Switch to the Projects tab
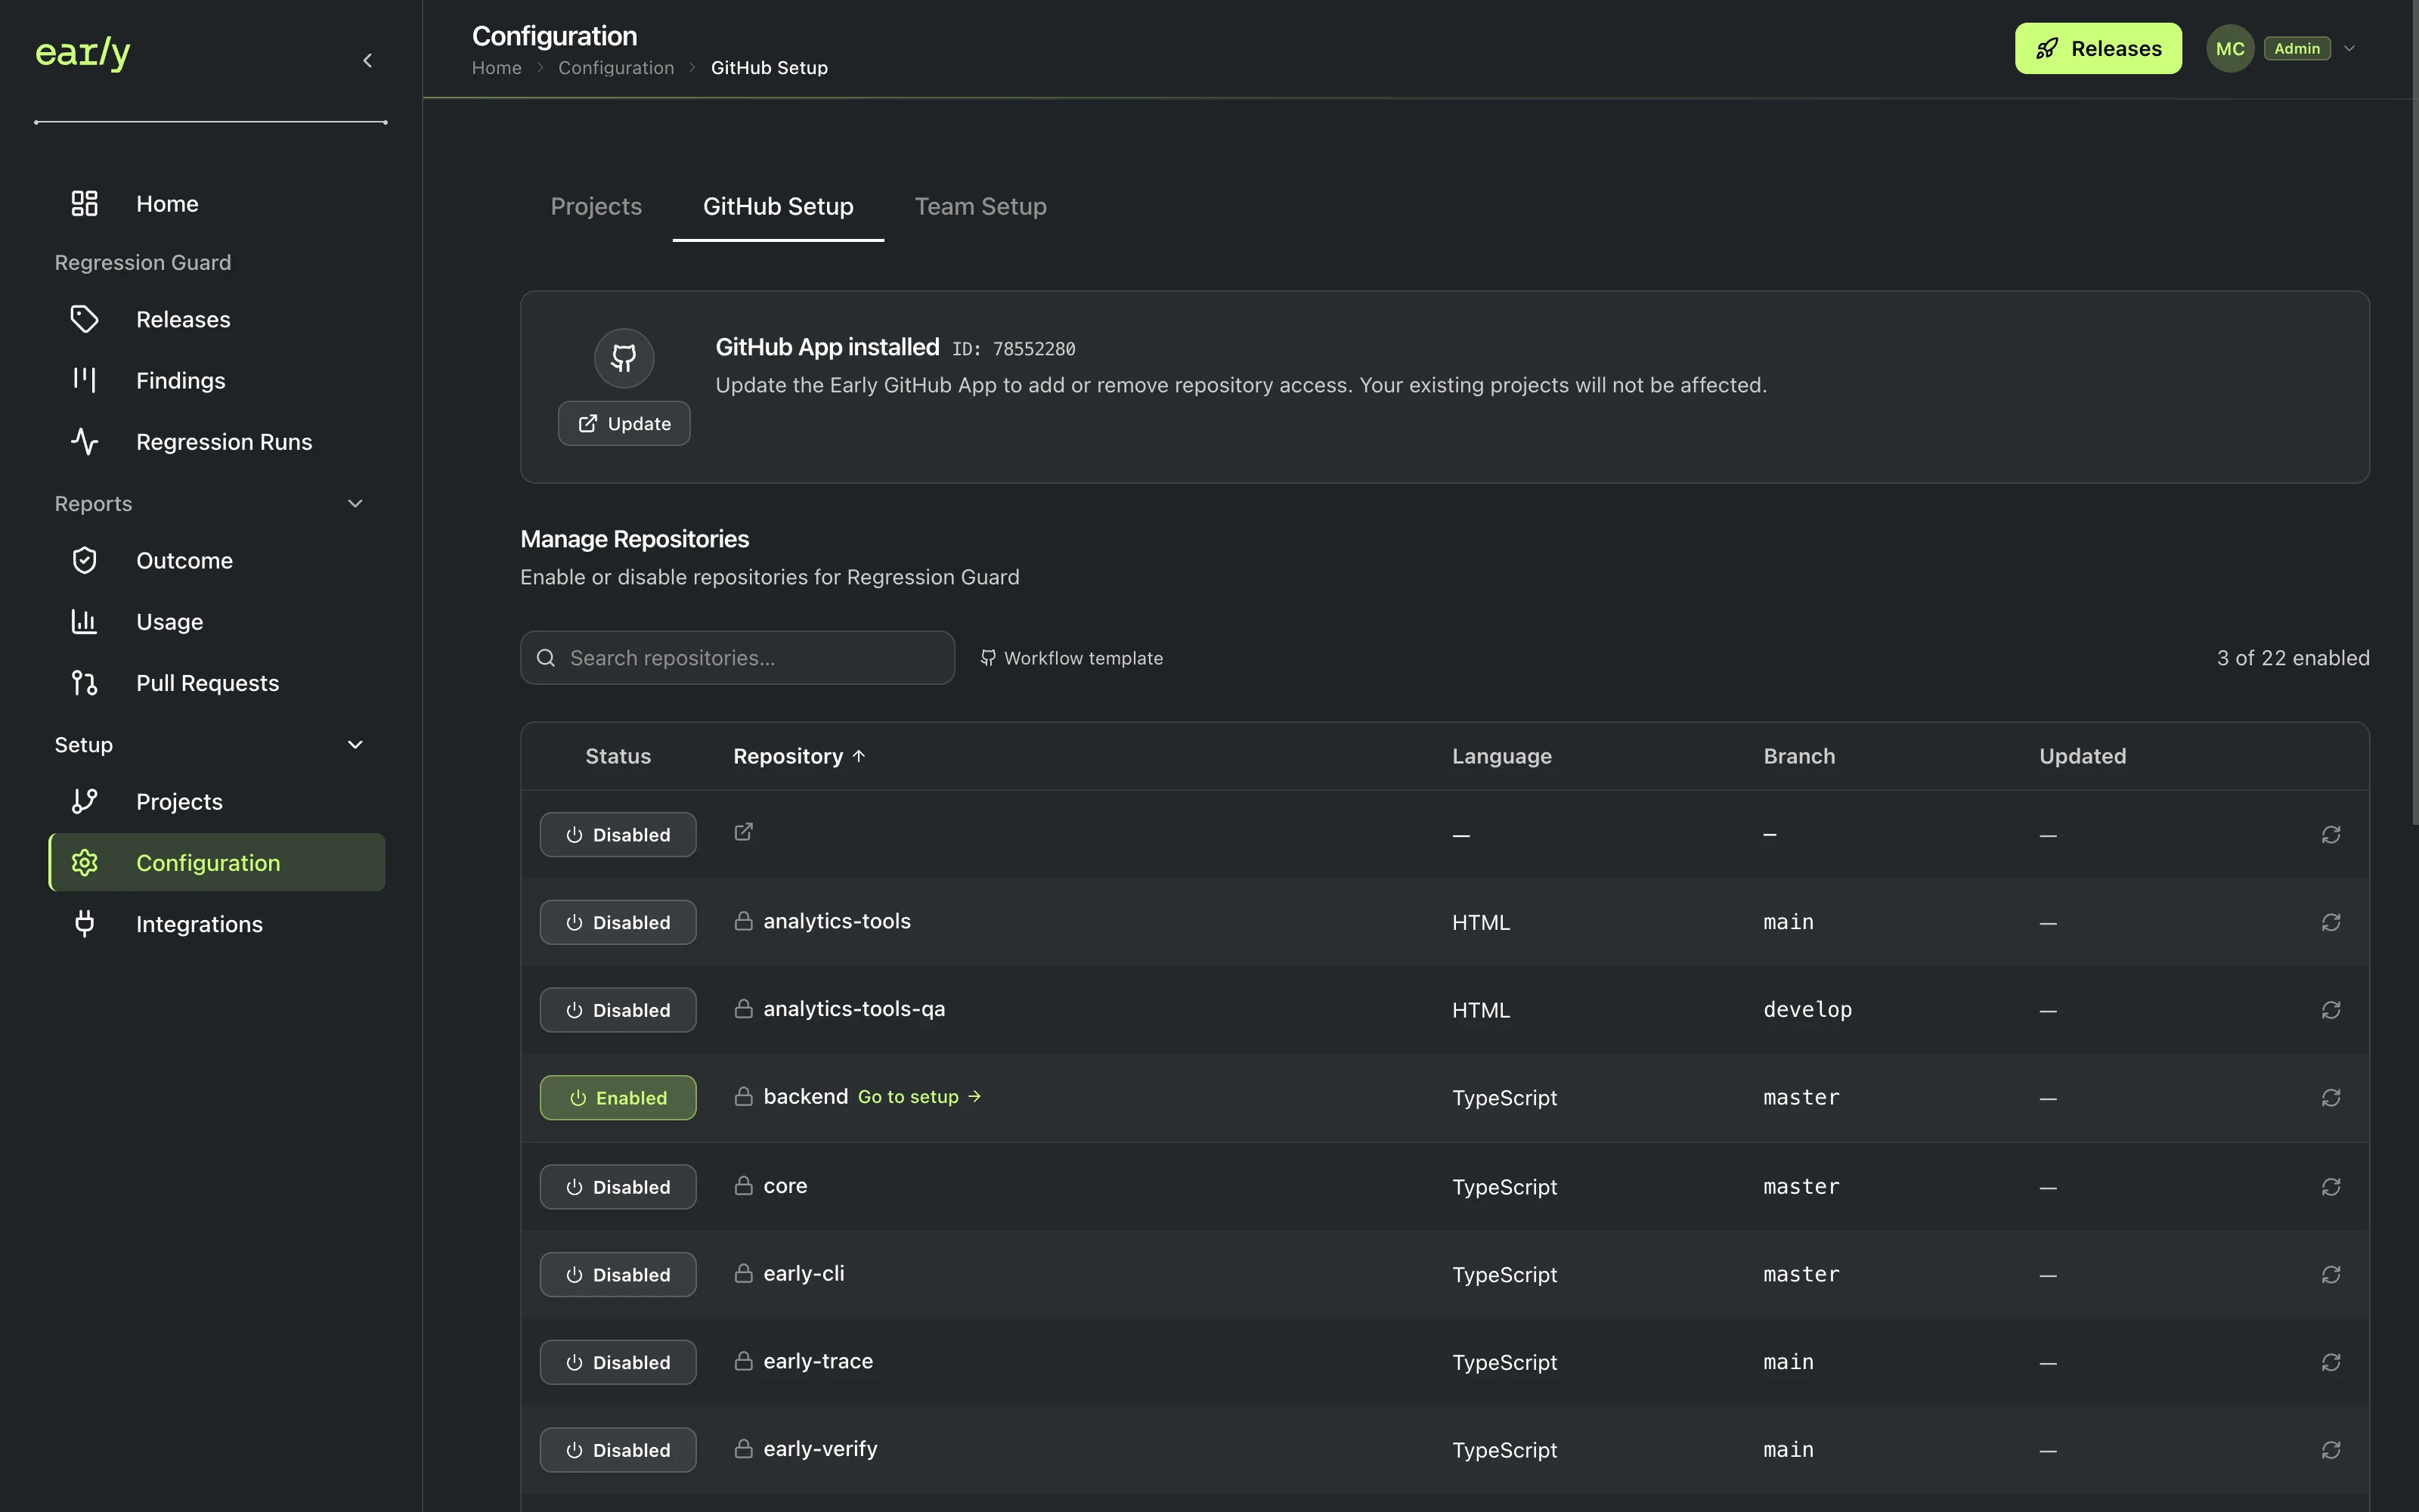The width and height of the screenshot is (2419, 1512). 596,207
